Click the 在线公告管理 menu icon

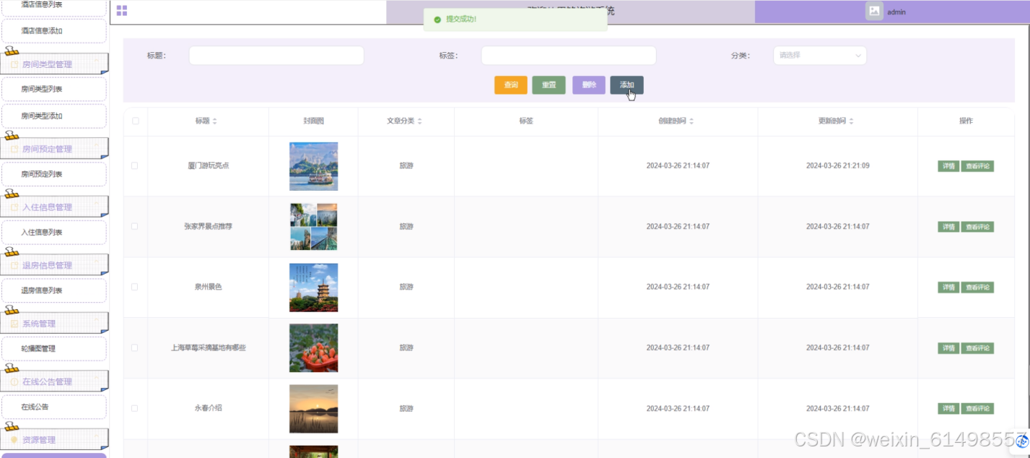coord(14,381)
